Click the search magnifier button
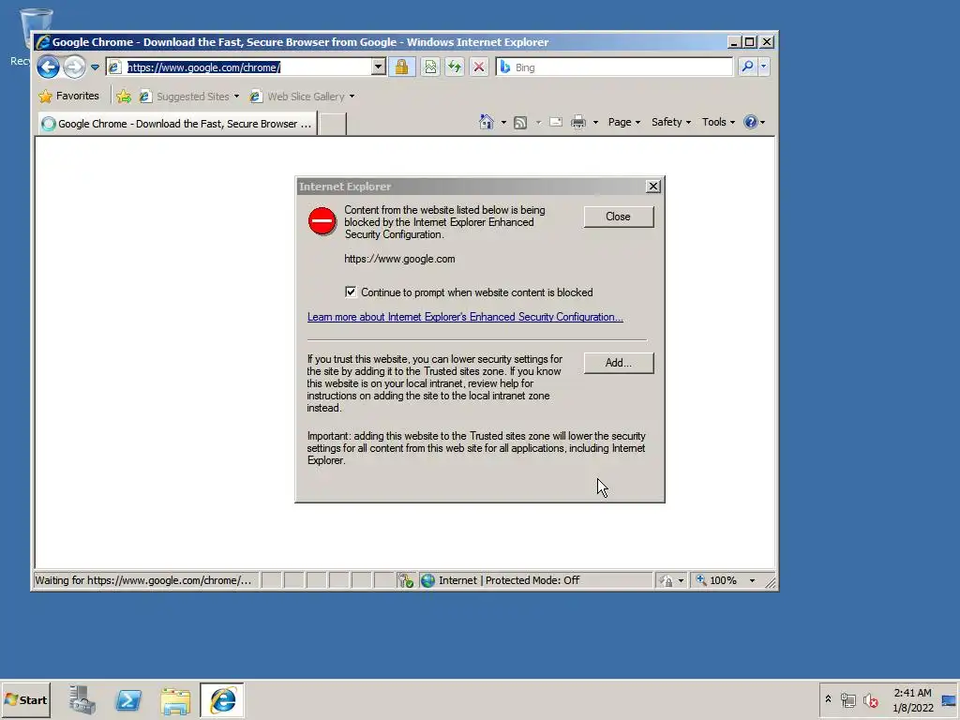This screenshot has width=960, height=720. click(x=747, y=67)
